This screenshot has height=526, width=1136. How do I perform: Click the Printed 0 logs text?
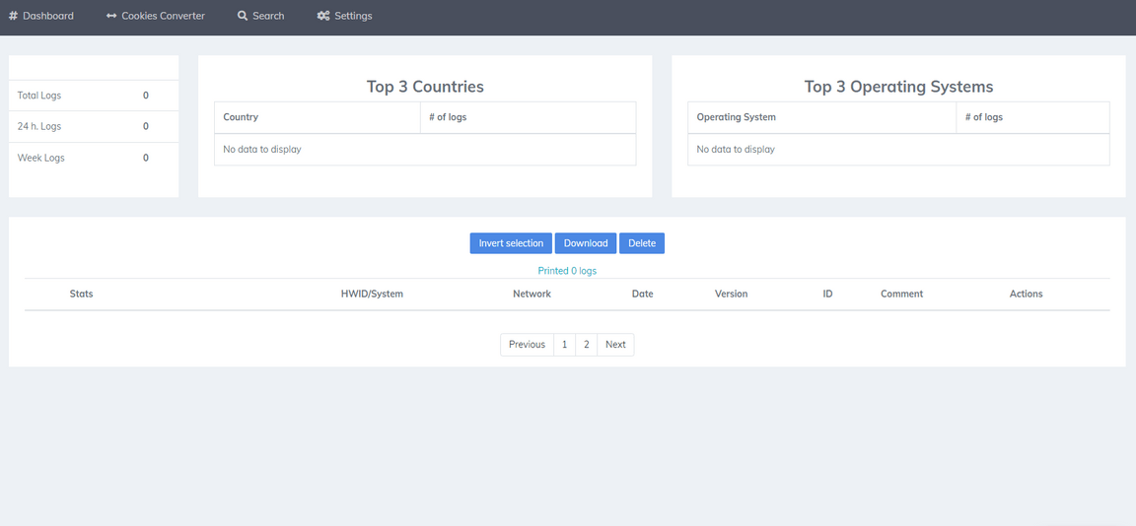[x=567, y=271]
